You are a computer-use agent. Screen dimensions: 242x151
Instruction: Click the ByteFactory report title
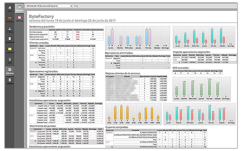point(42,17)
